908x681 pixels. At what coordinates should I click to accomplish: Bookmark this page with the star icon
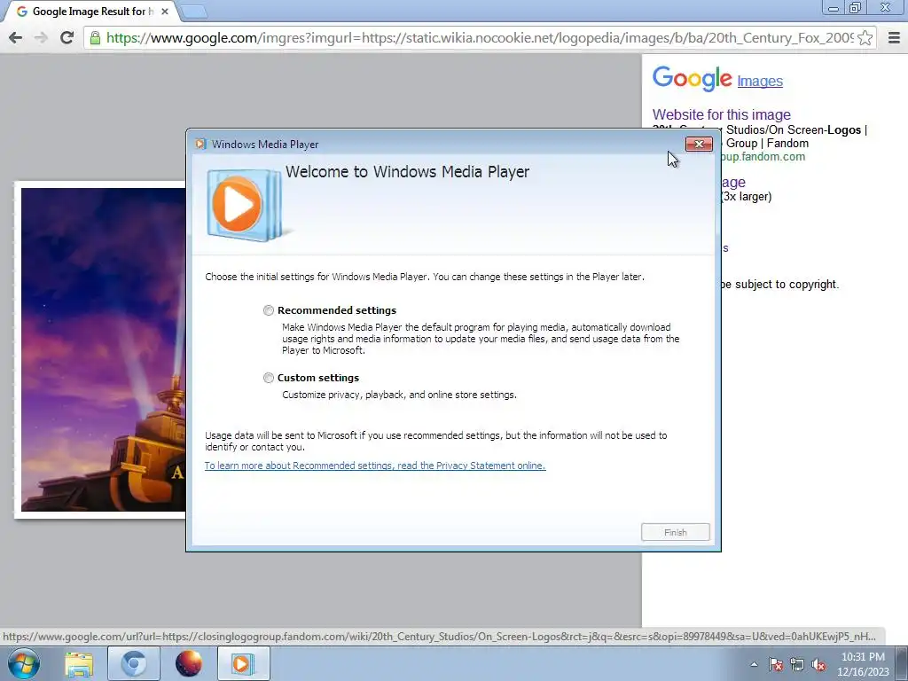[865, 37]
